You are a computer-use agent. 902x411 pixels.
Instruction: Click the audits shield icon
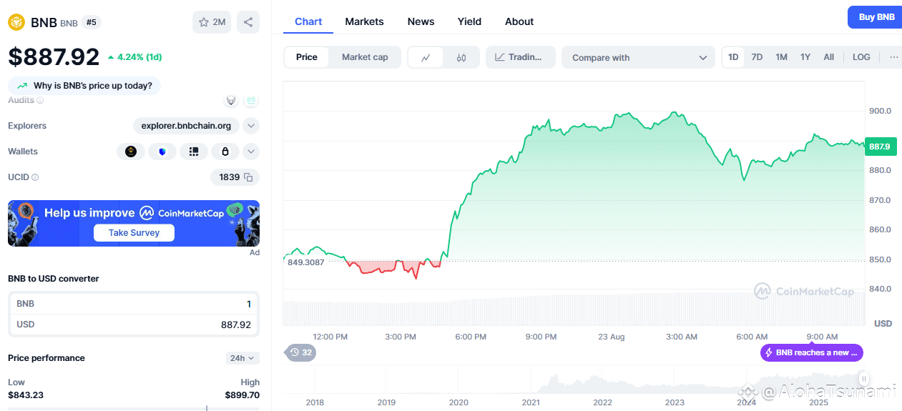coord(231,101)
